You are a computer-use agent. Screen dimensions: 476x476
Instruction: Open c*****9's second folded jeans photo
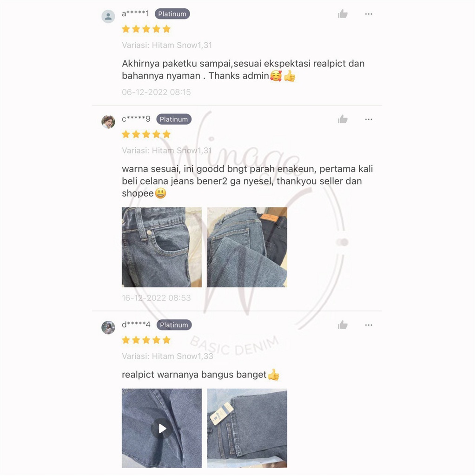tap(247, 247)
